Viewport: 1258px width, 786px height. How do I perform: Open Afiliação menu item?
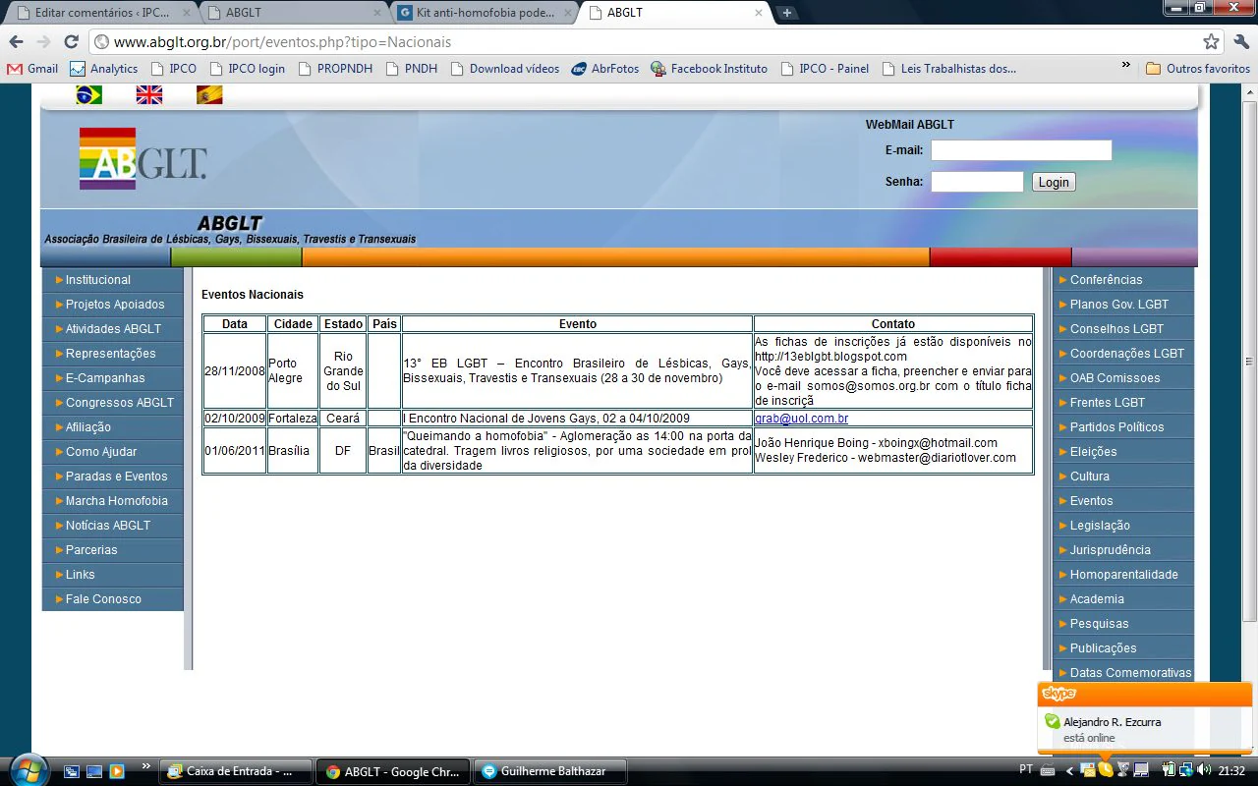(112, 427)
